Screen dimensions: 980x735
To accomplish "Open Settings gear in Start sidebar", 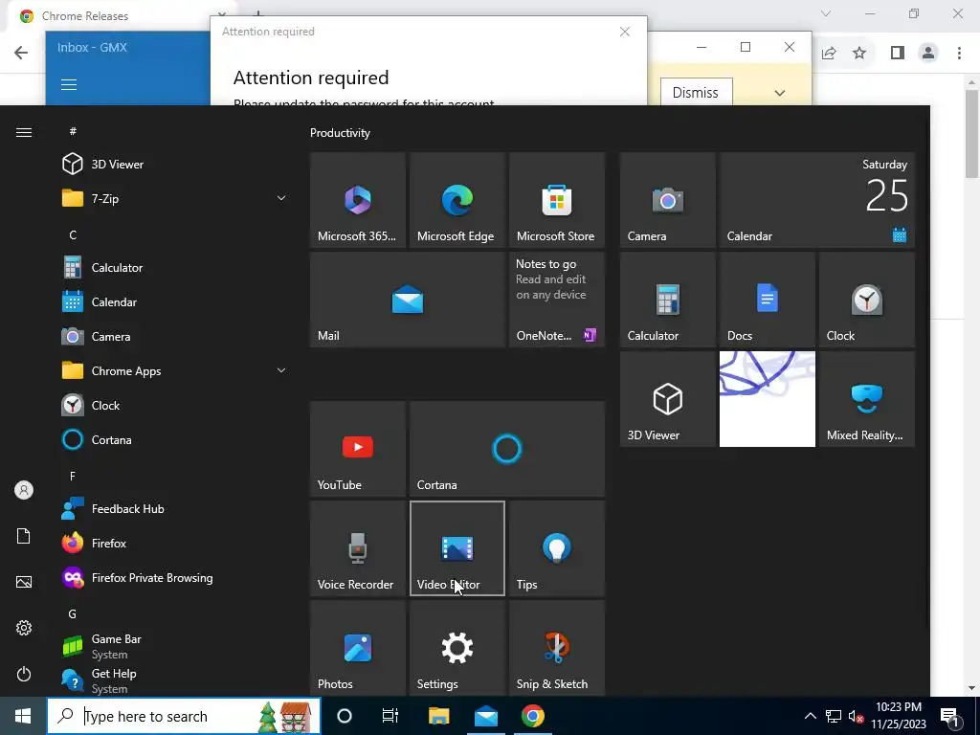I will point(24,628).
